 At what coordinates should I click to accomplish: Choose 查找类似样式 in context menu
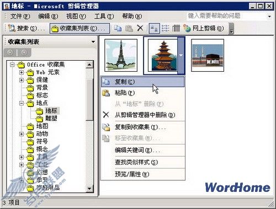click(143, 162)
